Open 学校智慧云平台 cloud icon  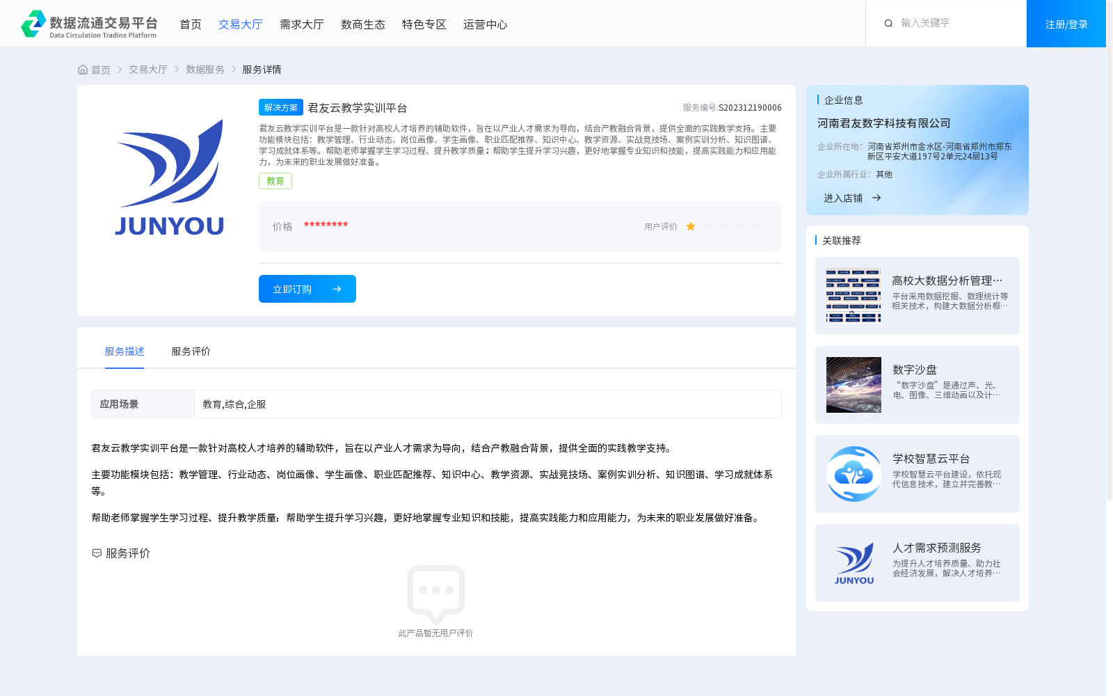pyautogui.click(x=854, y=474)
